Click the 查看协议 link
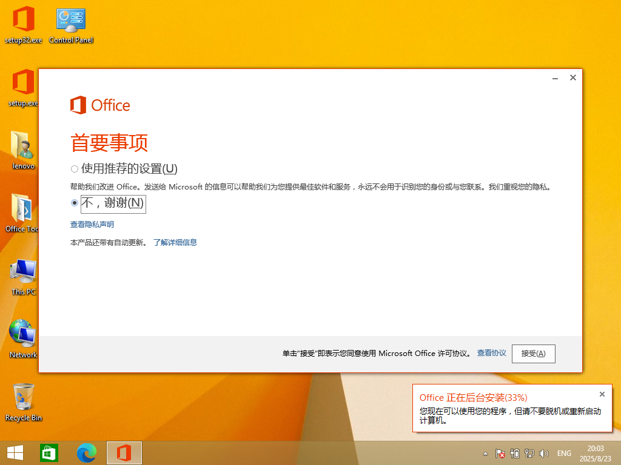621x465 pixels. 491,353
